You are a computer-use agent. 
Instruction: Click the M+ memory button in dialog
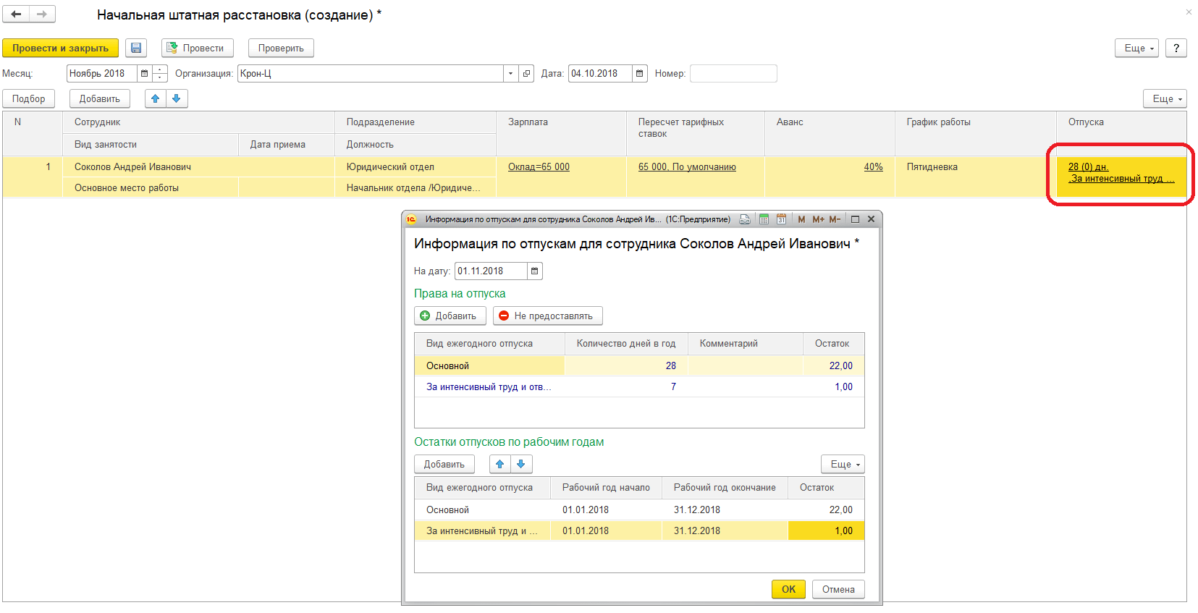click(818, 219)
